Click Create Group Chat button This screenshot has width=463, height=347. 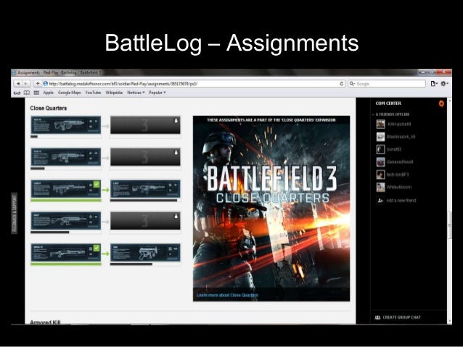coord(398,317)
